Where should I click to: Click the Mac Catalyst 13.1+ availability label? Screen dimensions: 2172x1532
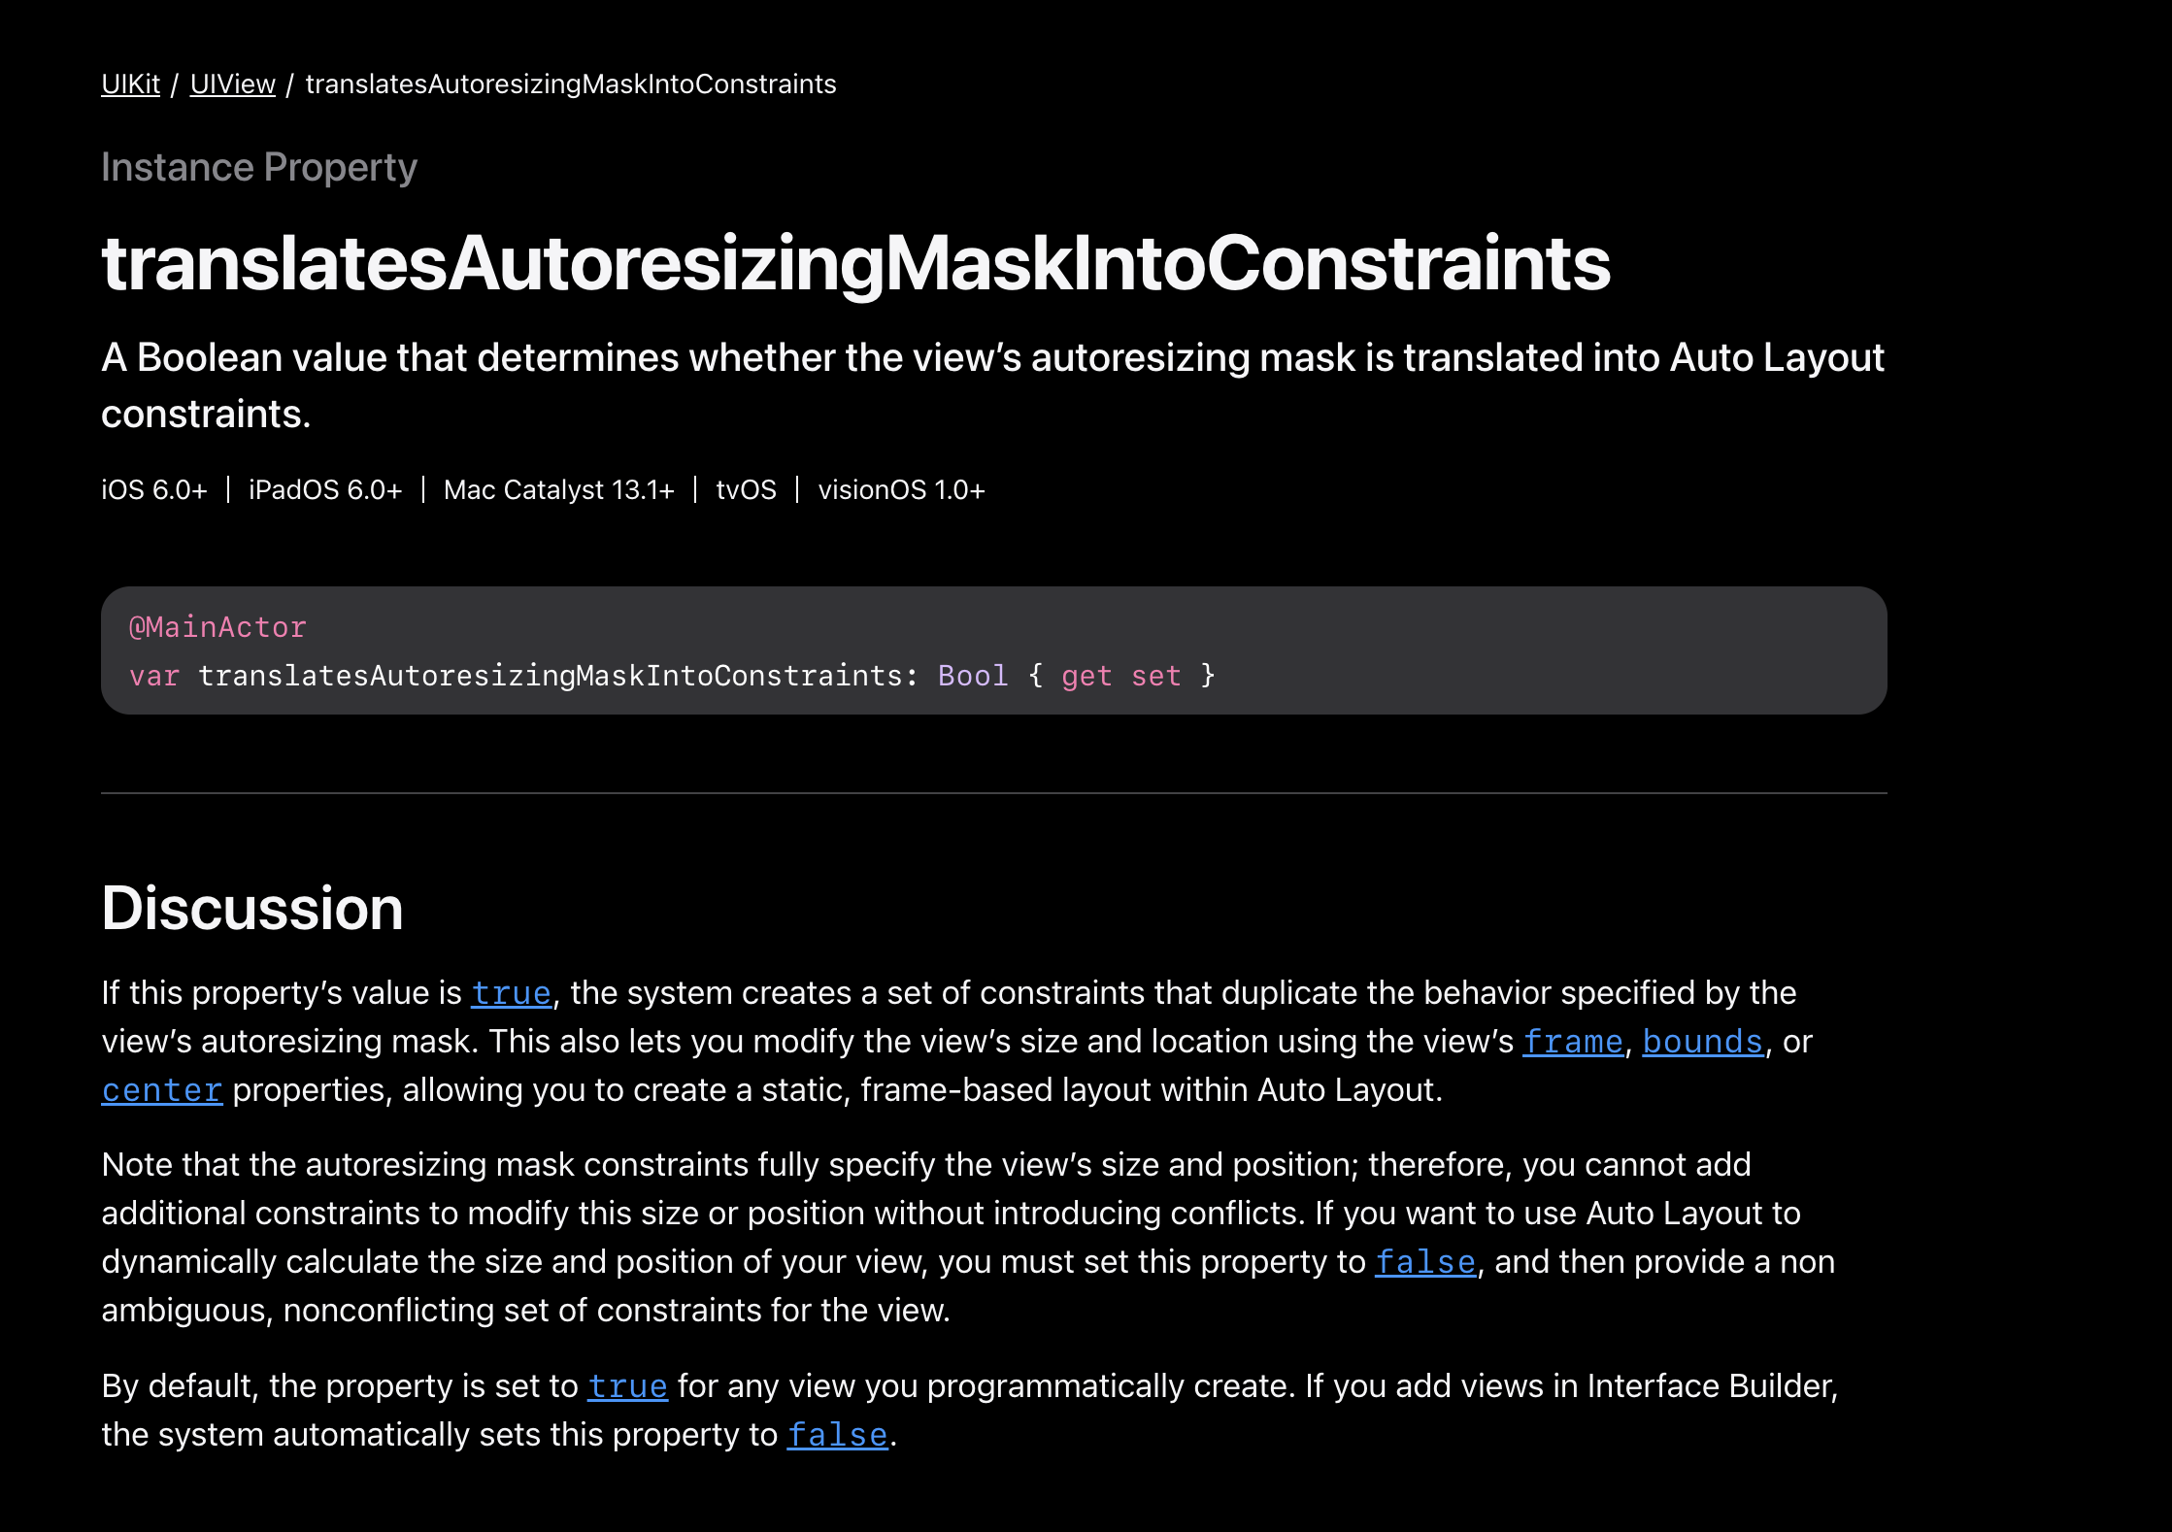pos(558,490)
